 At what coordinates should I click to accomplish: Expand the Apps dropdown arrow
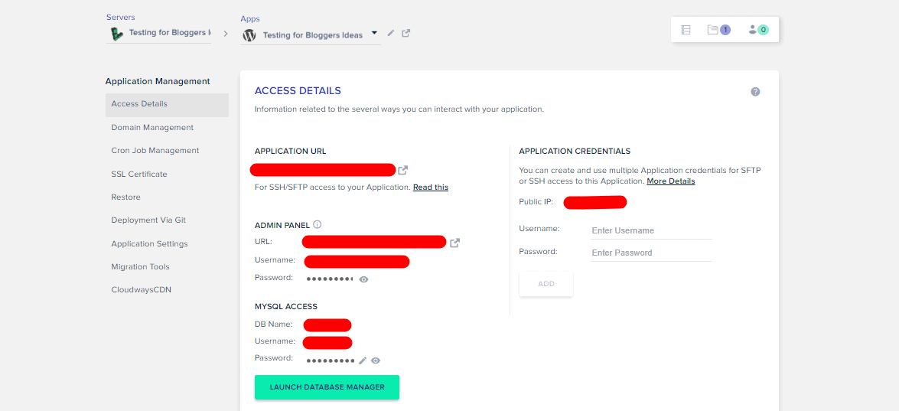(374, 33)
